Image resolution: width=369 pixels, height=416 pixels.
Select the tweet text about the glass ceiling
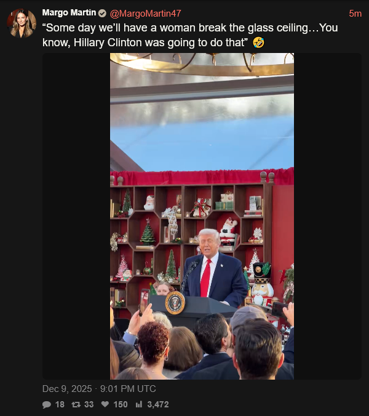190,35
